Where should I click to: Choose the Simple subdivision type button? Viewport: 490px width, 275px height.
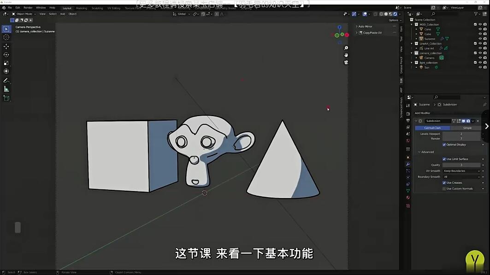coord(467,128)
